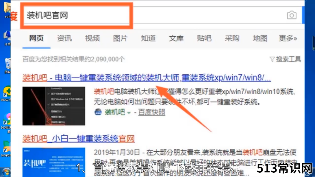Switch to the 网页 tab
315x177 pixels.
(36, 38)
